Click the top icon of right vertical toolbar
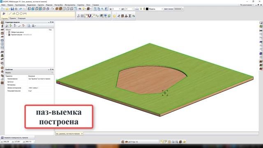The image size is (263, 148). (261, 23)
